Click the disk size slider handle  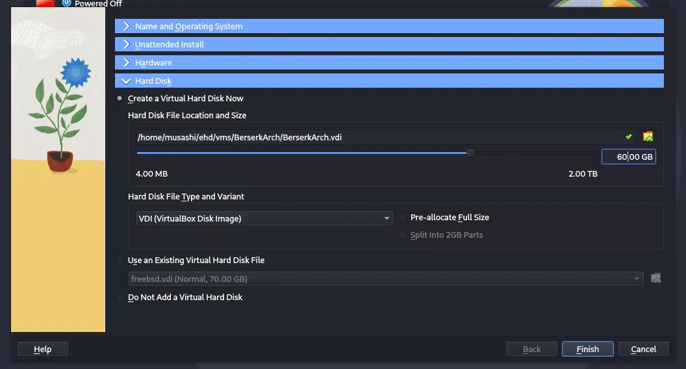click(470, 153)
